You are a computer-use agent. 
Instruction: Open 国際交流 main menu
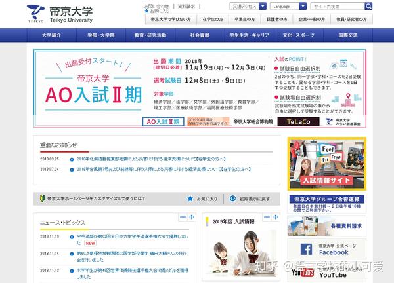point(348,35)
